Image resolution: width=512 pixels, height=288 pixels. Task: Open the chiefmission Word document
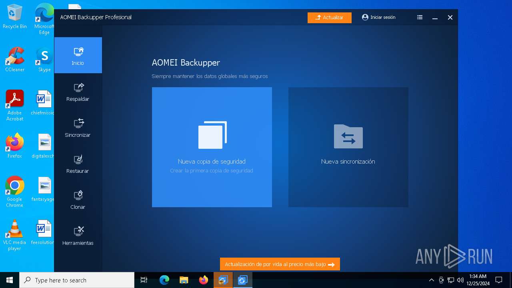click(43, 102)
